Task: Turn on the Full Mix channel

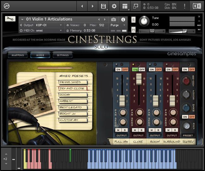Action: [x=118, y=69]
